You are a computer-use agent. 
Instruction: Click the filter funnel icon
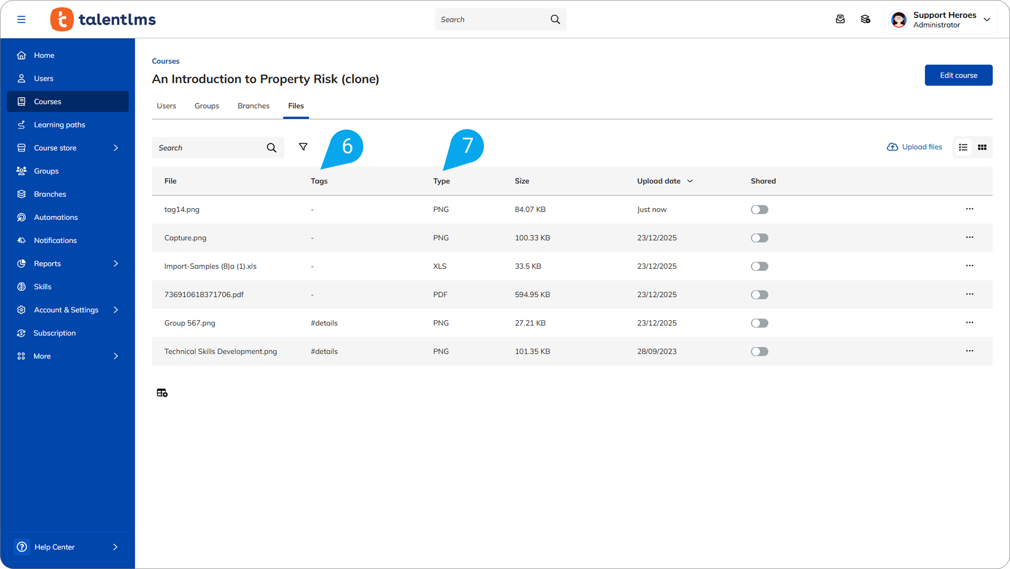tap(303, 147)
